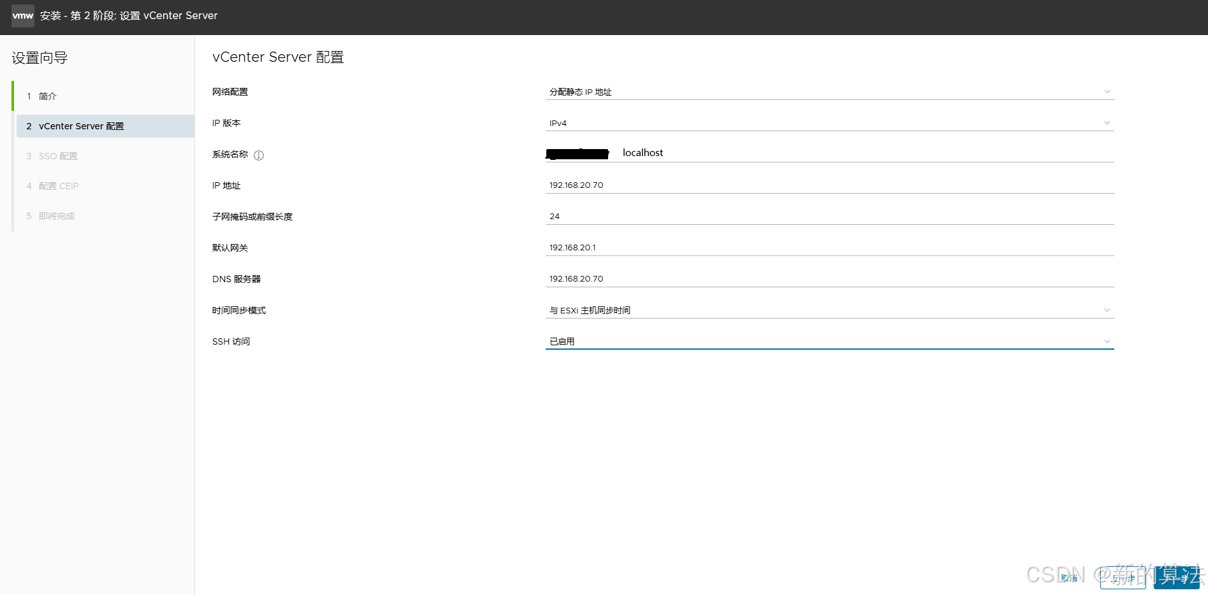Click the SSH 访问 label
Image resolution: width=1208 pixels, height=595 pixels.
pyautogui.click(x=231, y=341)
